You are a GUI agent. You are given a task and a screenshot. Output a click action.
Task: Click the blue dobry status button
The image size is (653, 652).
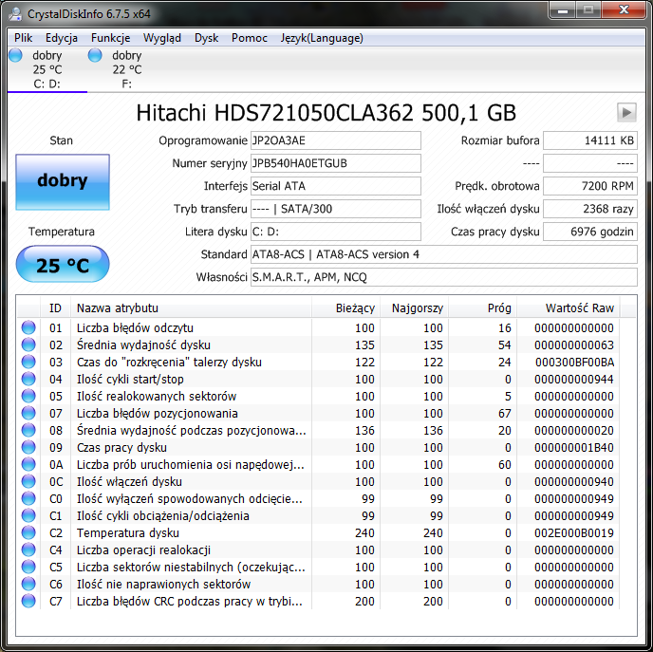[x=63, y=182]
